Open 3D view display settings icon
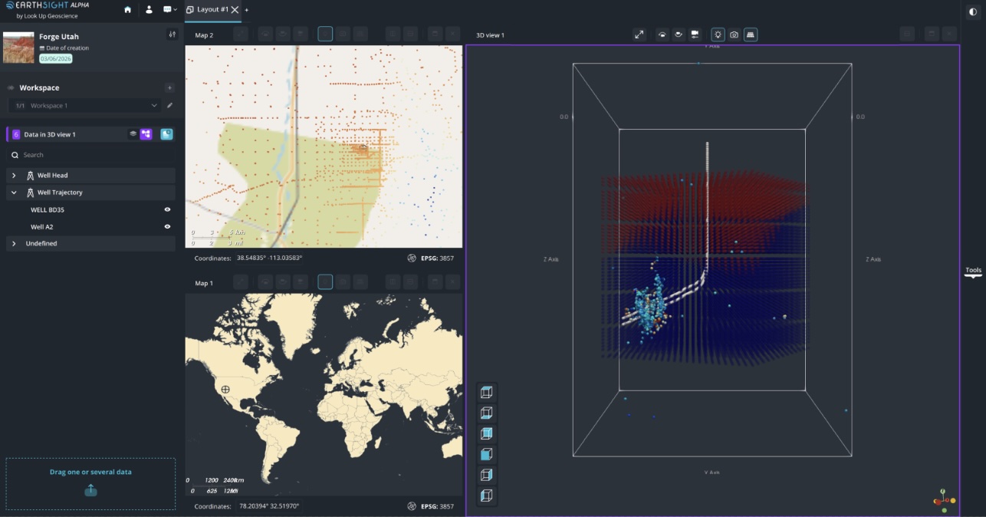This screenshot has width=986, height=517. click(695, 35)
